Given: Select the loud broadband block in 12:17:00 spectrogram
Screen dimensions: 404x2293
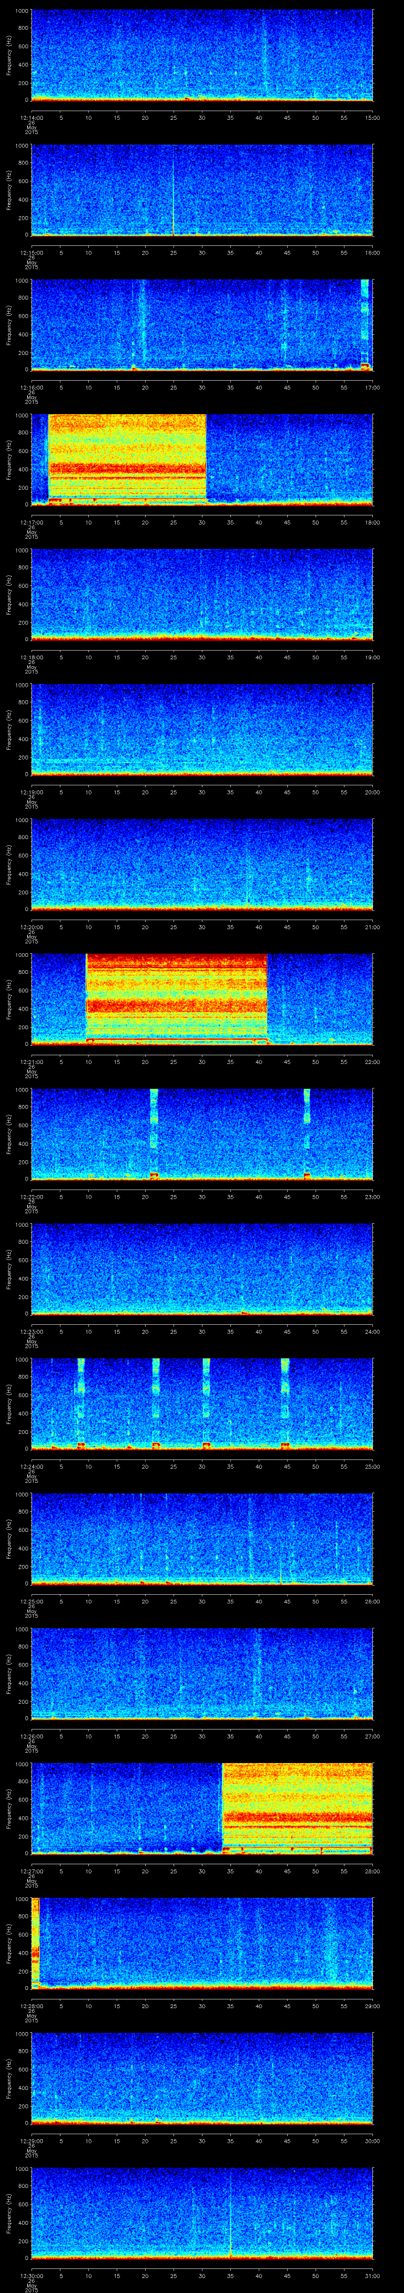Looking at the screenshot, I should 127,459.
